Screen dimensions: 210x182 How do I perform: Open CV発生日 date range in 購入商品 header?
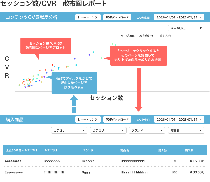point(179,120)
